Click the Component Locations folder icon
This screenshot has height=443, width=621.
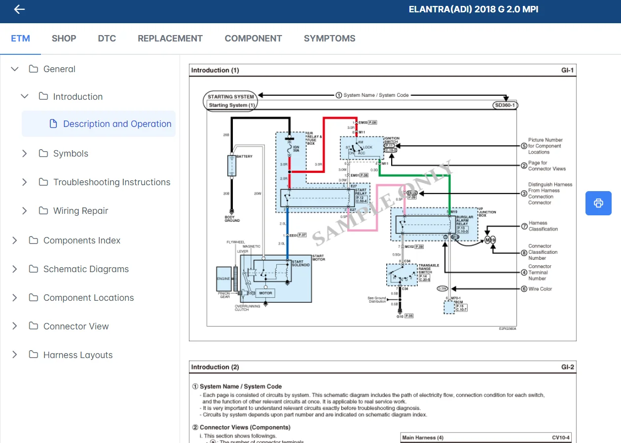pyautogui.click(x=34, y=298)
